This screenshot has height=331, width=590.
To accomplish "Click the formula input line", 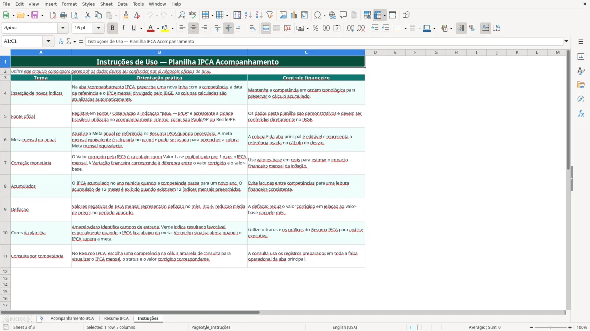I will (324, 41).
